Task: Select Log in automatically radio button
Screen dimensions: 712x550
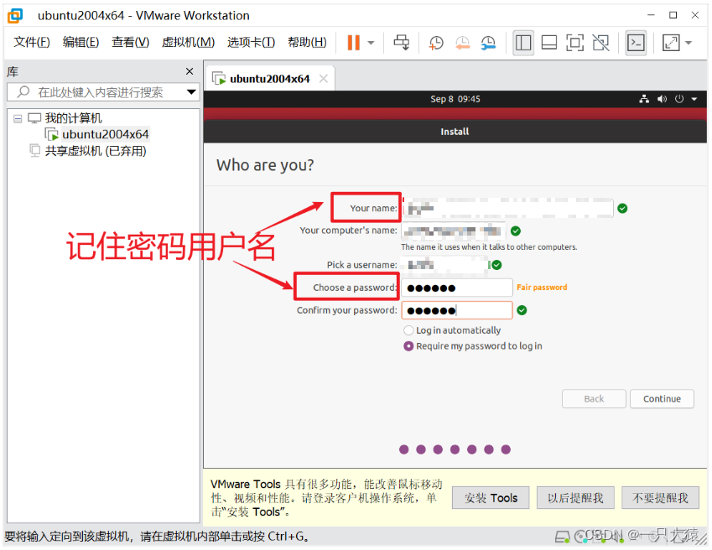Action: point(408,330)
